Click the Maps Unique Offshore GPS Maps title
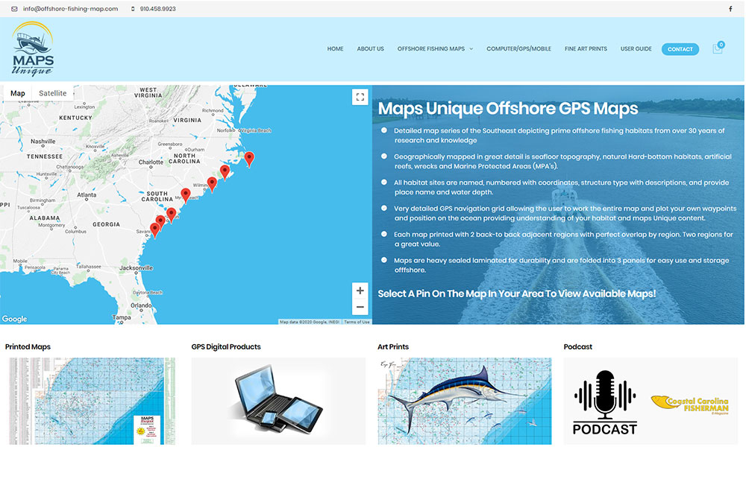Screen dimensions: 746x479 point(507,108)
